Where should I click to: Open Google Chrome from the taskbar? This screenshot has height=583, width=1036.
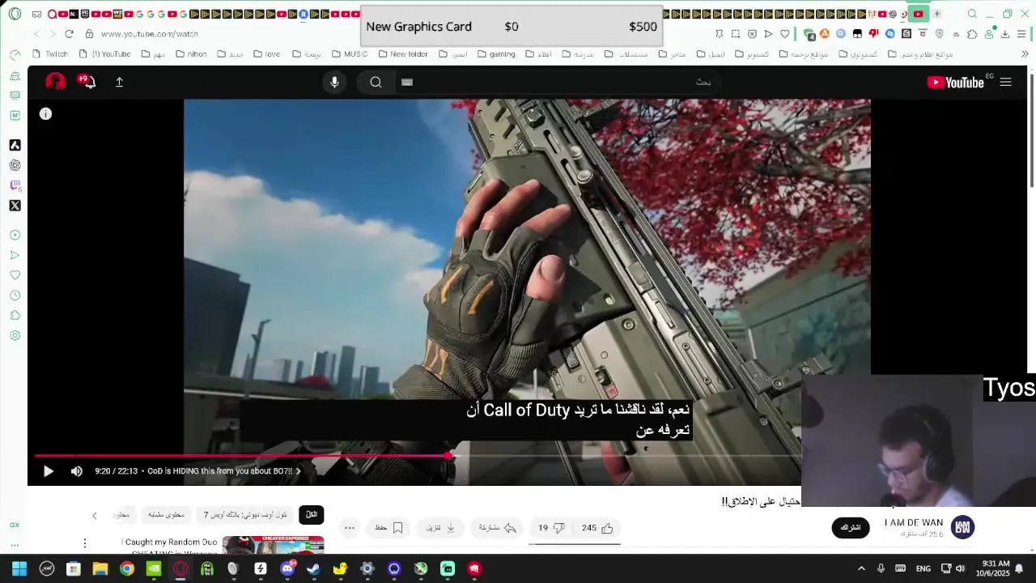click(126, 568)
